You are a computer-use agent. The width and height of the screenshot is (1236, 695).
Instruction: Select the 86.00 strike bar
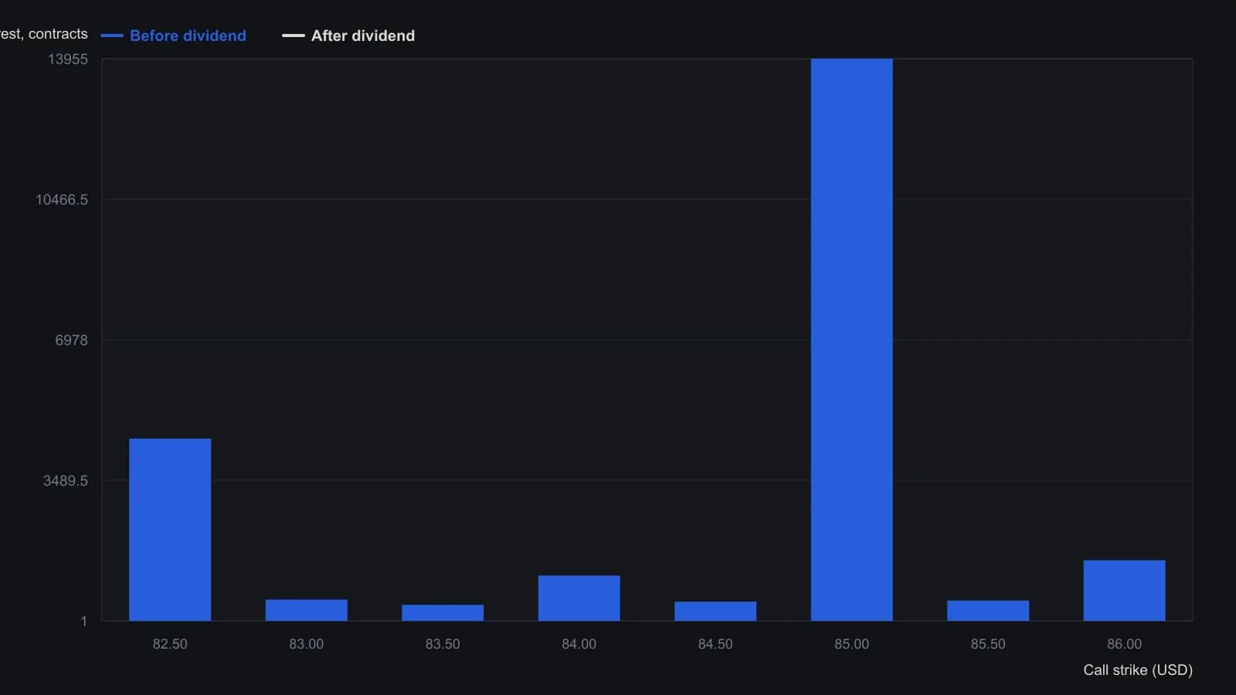pyautogui.click(x=1125, y=590)
